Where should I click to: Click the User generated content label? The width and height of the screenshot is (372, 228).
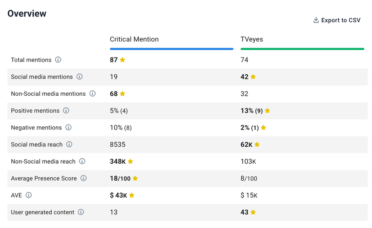[x=43, y=212]
